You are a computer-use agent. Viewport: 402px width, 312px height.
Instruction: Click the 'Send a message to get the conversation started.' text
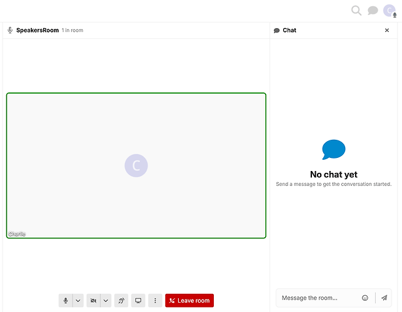tap(334, 184)
